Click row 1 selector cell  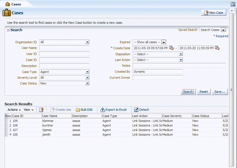point(8,121)
